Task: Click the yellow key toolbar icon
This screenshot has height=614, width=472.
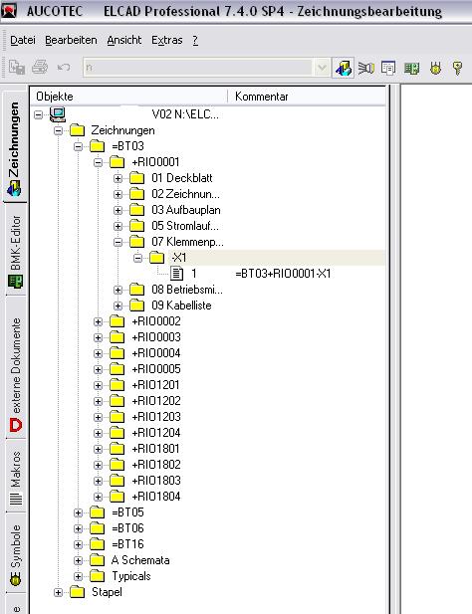Action: (457, 68)
